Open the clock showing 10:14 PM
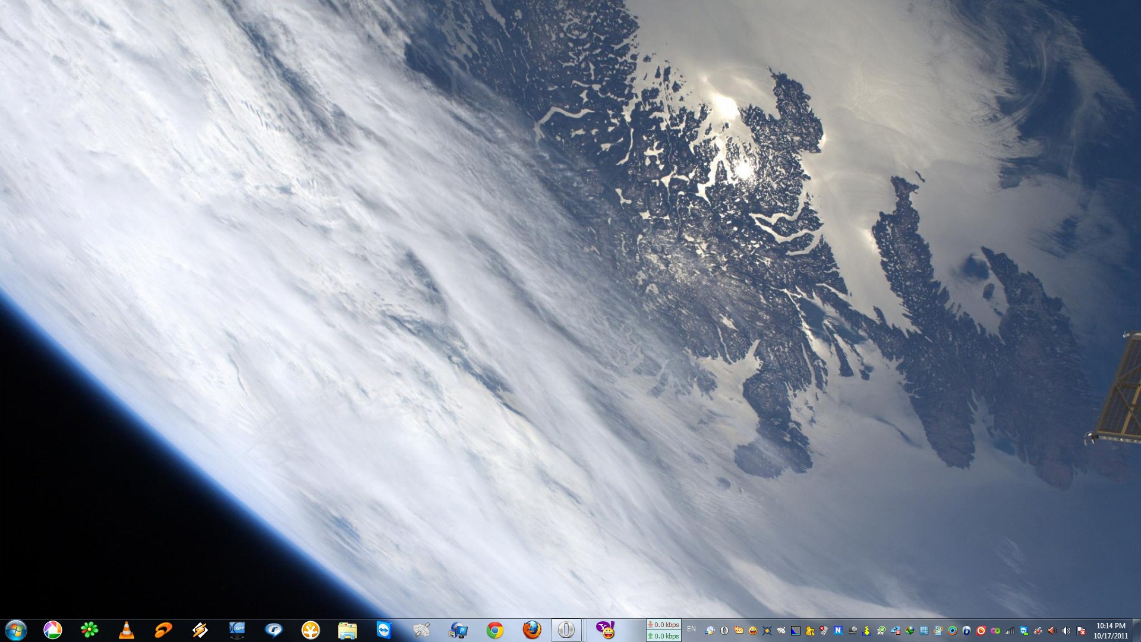 [x=1111, y=631]
